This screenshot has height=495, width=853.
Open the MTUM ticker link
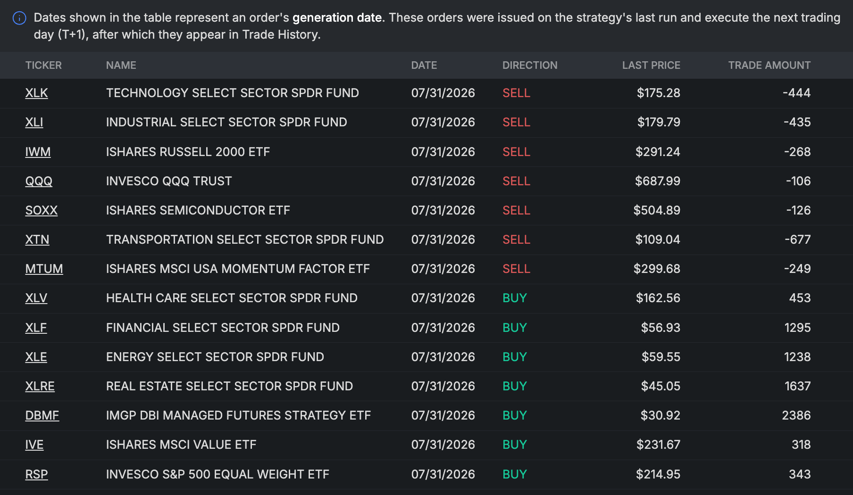44,269
